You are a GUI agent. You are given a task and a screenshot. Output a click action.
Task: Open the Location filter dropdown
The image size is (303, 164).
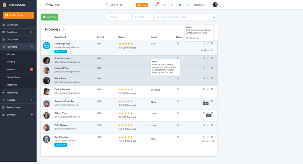click(x=143, y=17)
